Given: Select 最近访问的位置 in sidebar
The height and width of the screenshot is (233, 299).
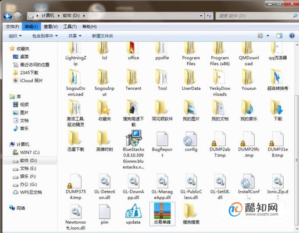Looking at the screenshot, I should click(x=31, y=65).
